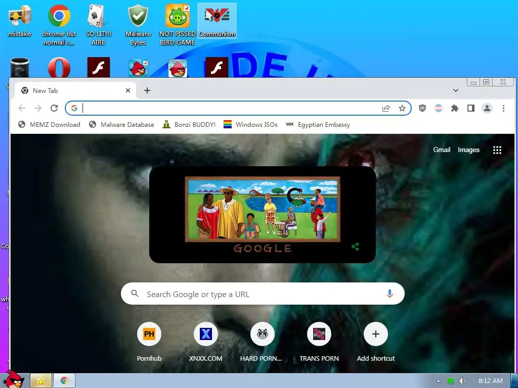
Task: Launch the SO LIT!!! AIRE card game
Action: pyautogui.click(x=98, y=25)
